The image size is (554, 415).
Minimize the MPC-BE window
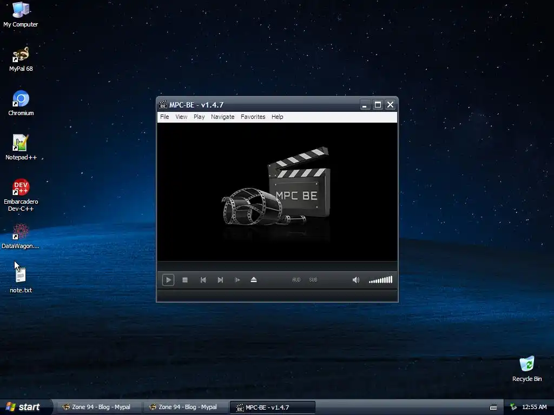pyautogui.click(x=365, y=105)
